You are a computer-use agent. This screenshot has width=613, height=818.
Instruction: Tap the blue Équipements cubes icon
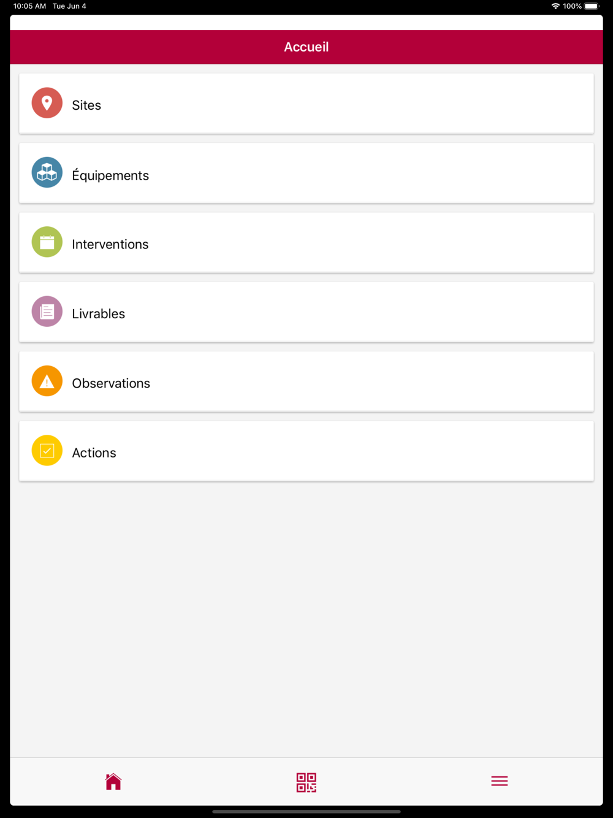[x=47, y=172]
